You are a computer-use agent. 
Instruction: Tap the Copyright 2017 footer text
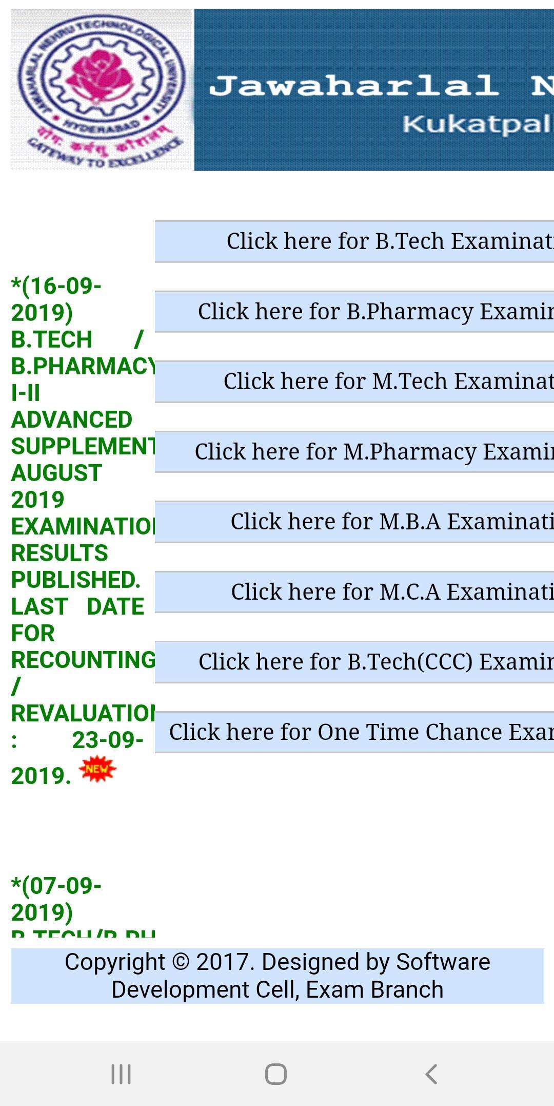coord(277,962)
